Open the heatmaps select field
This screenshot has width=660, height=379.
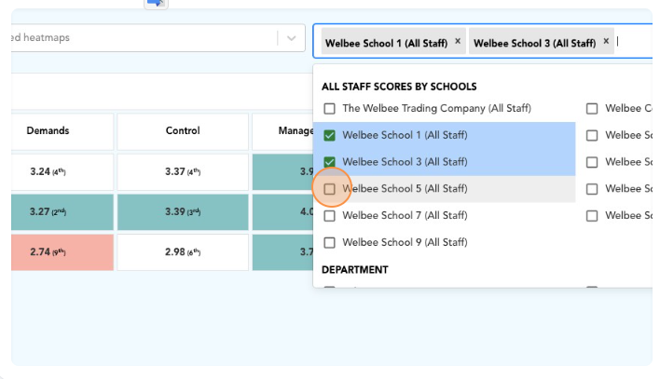[x=140, y=38]
